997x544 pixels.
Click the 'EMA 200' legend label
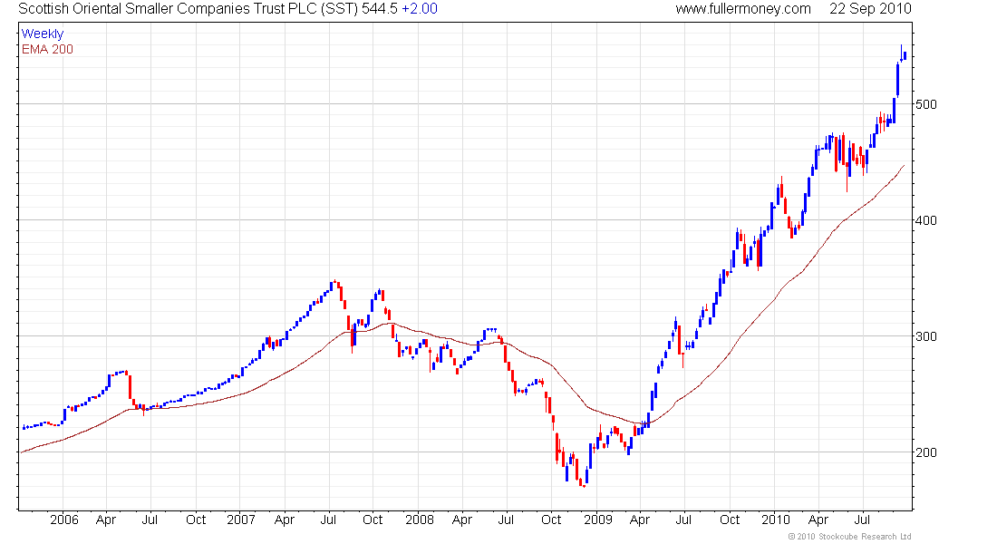point(47,50)
